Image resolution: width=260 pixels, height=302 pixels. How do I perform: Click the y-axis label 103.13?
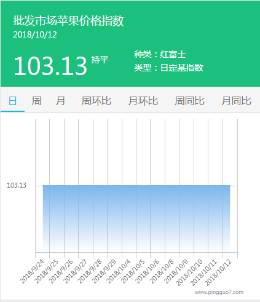coord(17,185)
